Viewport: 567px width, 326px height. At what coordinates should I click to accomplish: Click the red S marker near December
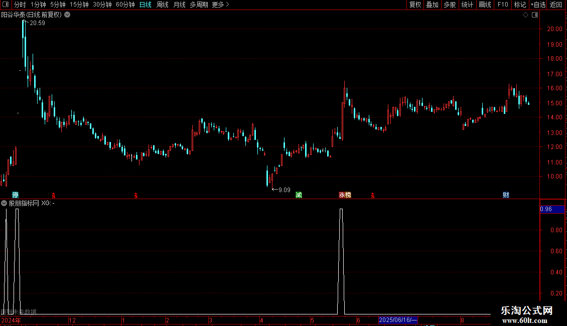click(54, 196)
